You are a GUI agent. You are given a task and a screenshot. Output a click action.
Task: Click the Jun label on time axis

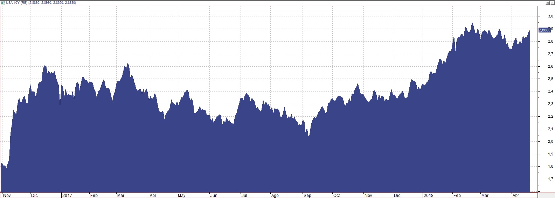point(214,195)
